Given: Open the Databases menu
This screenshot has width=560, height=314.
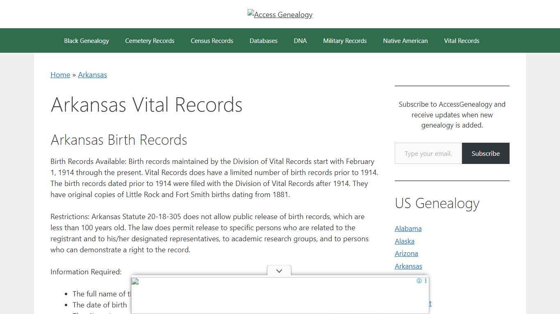Looking at the screenshot, I should click(263, 40).
